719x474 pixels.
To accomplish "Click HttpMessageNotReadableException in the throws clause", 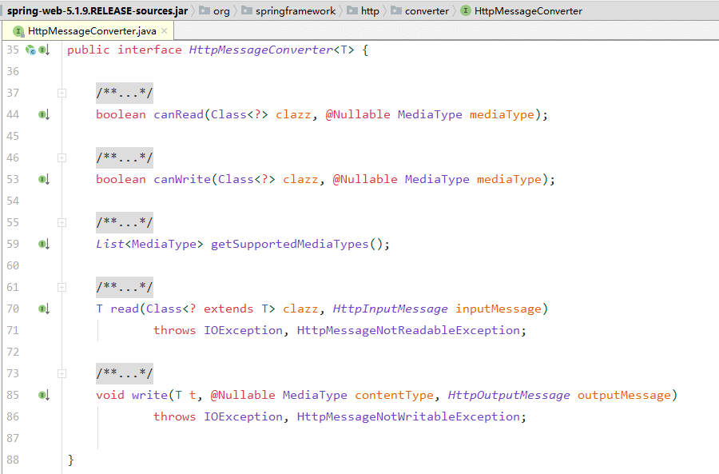I will 411,330.
